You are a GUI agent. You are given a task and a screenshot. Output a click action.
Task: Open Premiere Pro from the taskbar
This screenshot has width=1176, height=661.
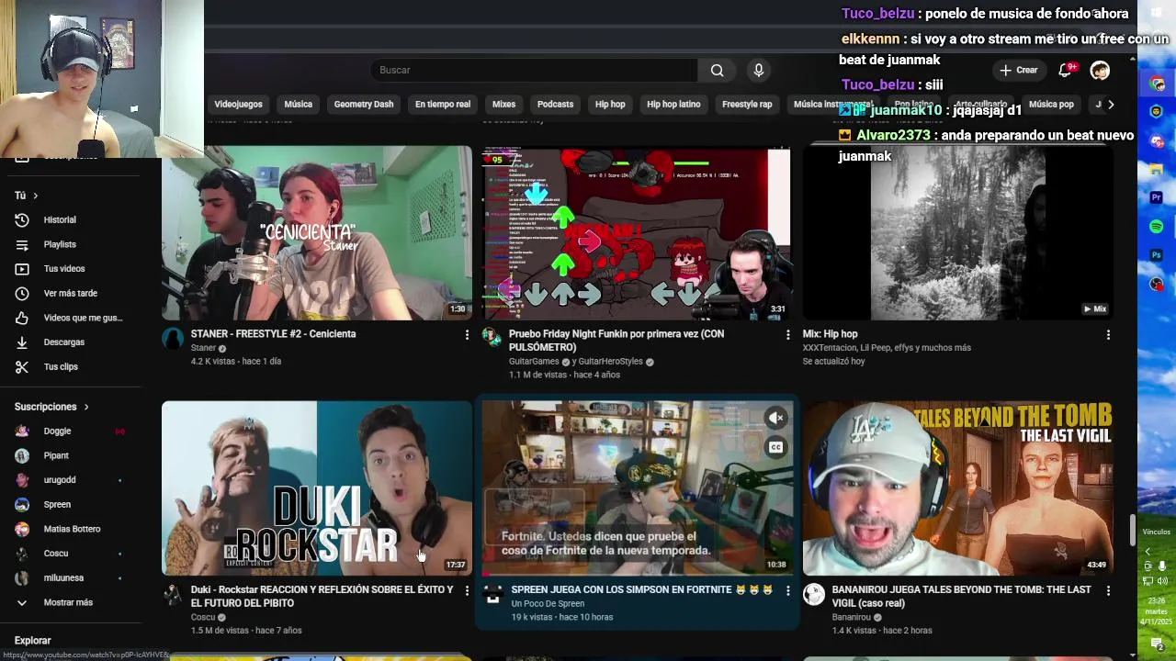[1157, 197]
